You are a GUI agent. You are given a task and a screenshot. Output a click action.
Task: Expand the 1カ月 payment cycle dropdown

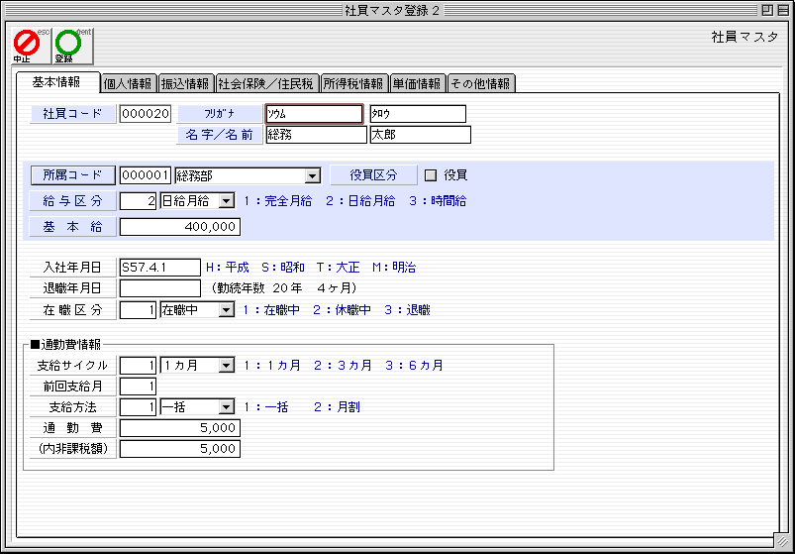click(226, 366)
